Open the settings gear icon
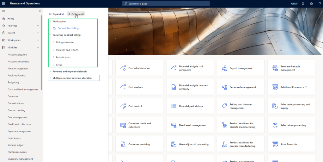Viewport: 323px width, 162px height. (x=311, y=3)
